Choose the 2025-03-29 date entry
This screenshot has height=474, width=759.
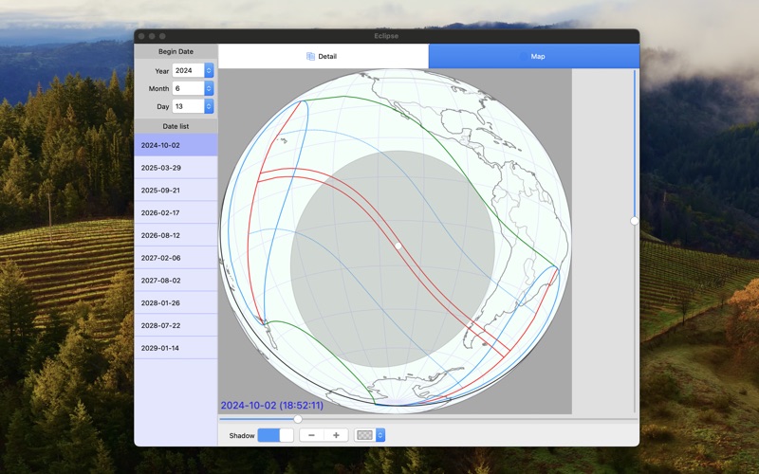(x=176, y=168)
